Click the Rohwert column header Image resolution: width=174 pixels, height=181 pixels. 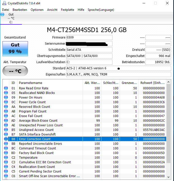(152, 83)
